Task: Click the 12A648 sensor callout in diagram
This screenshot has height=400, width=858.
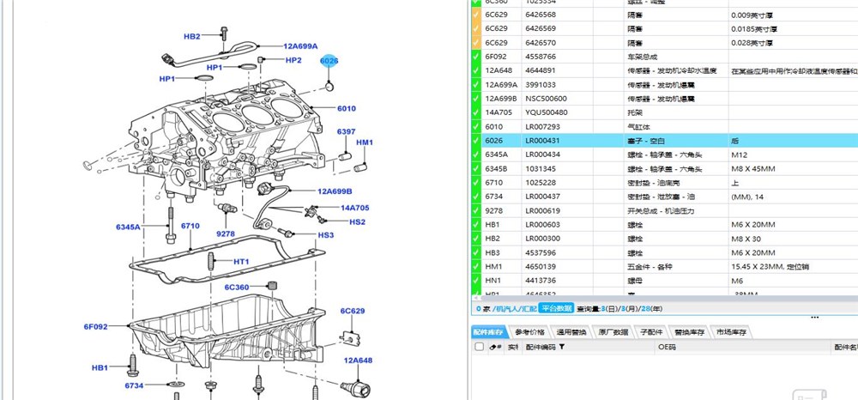Action: click(358, 361)
